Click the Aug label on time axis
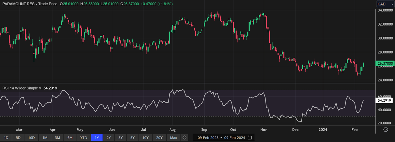Image resolution: width=395 pixels, height=142 pixels. [173, 130]
